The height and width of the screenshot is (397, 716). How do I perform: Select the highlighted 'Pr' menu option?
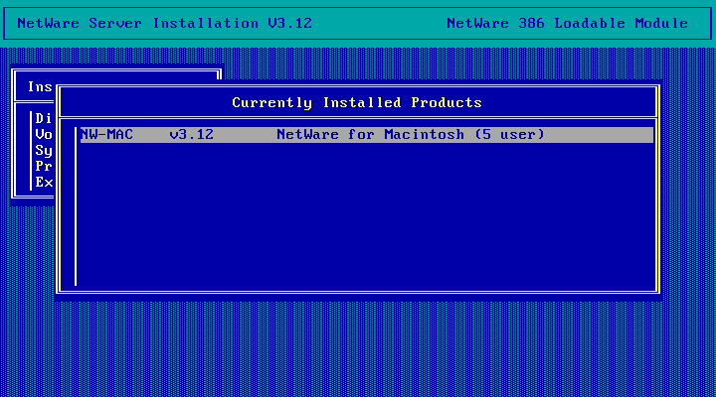[x=44, y=166]
